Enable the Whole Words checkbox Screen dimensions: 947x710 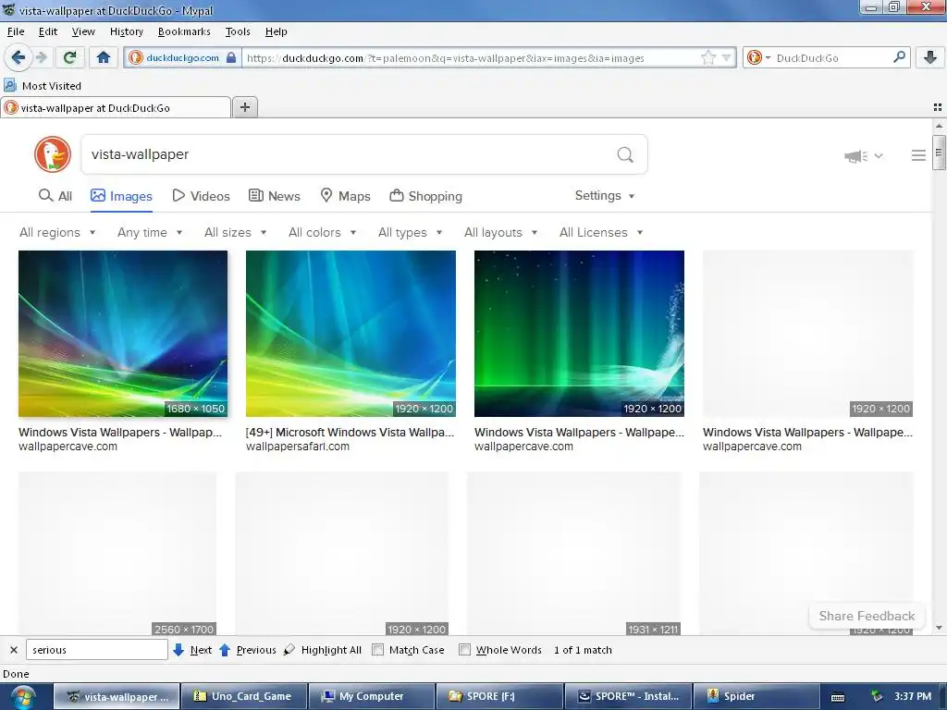(464, 650)
